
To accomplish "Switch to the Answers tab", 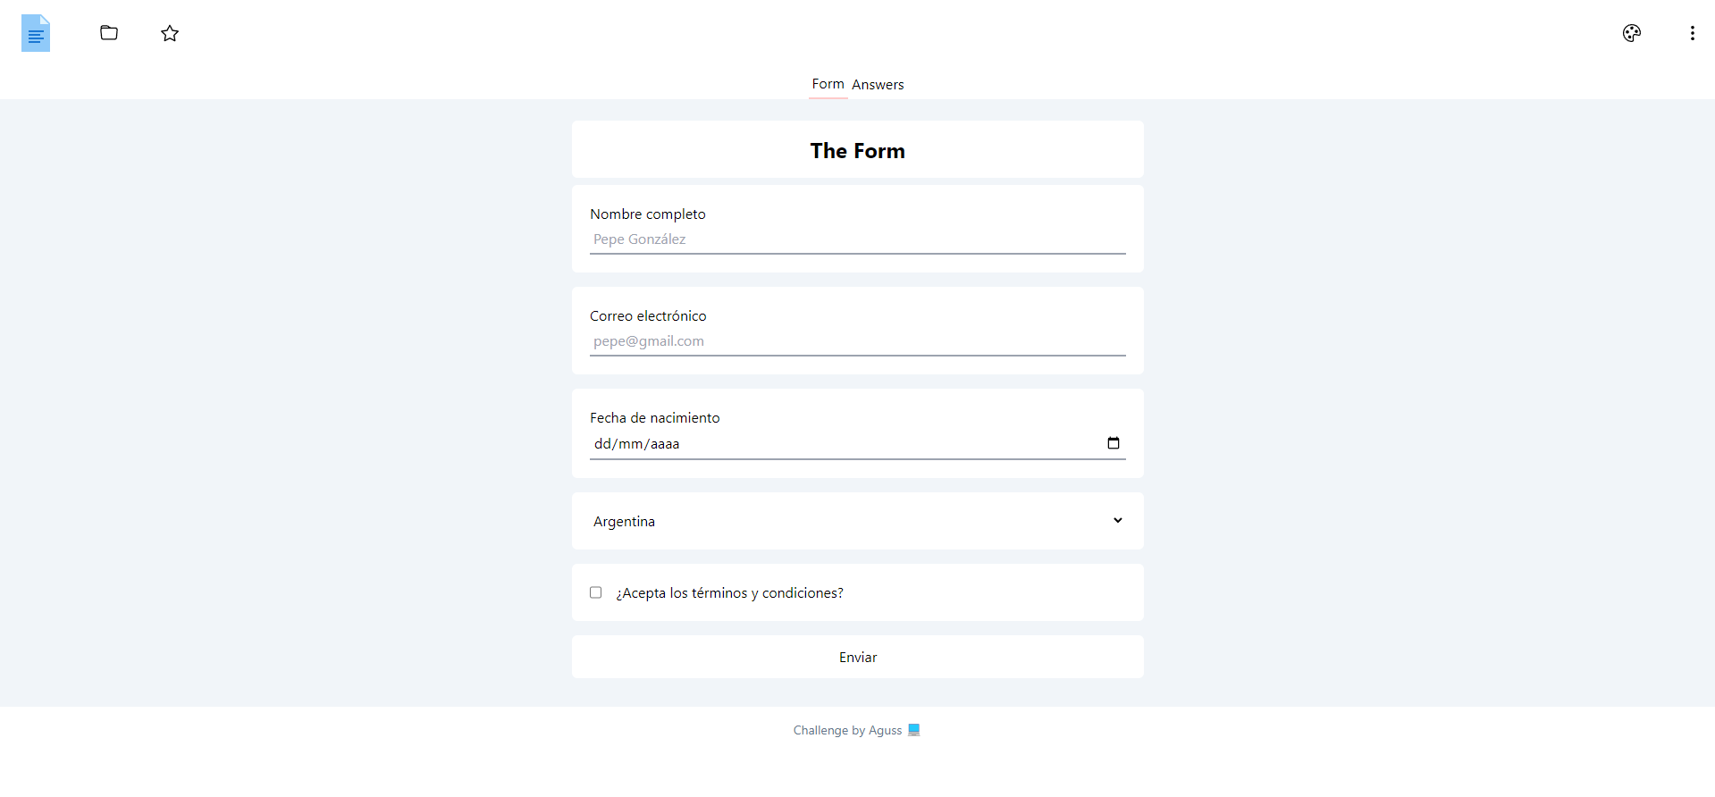I will (878, 85).
